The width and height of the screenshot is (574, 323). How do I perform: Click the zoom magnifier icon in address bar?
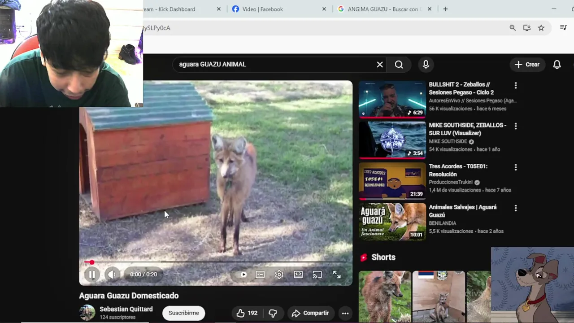coord(513,28)
